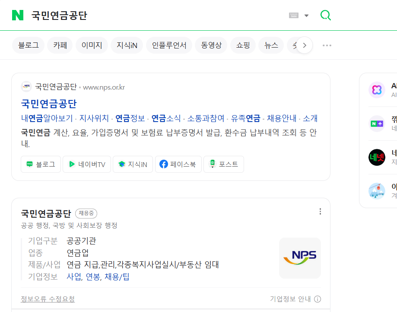This screenshot has width=397, height=312.
Task: Open the 소통과참여 sublink
Action: click(206, 118)
